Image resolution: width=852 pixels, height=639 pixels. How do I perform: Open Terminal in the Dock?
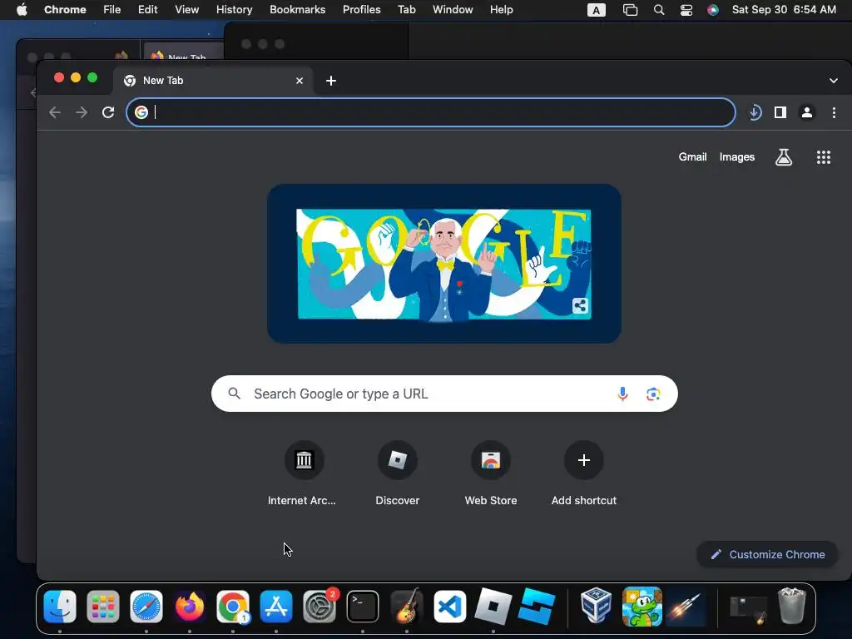click(363, 607)
